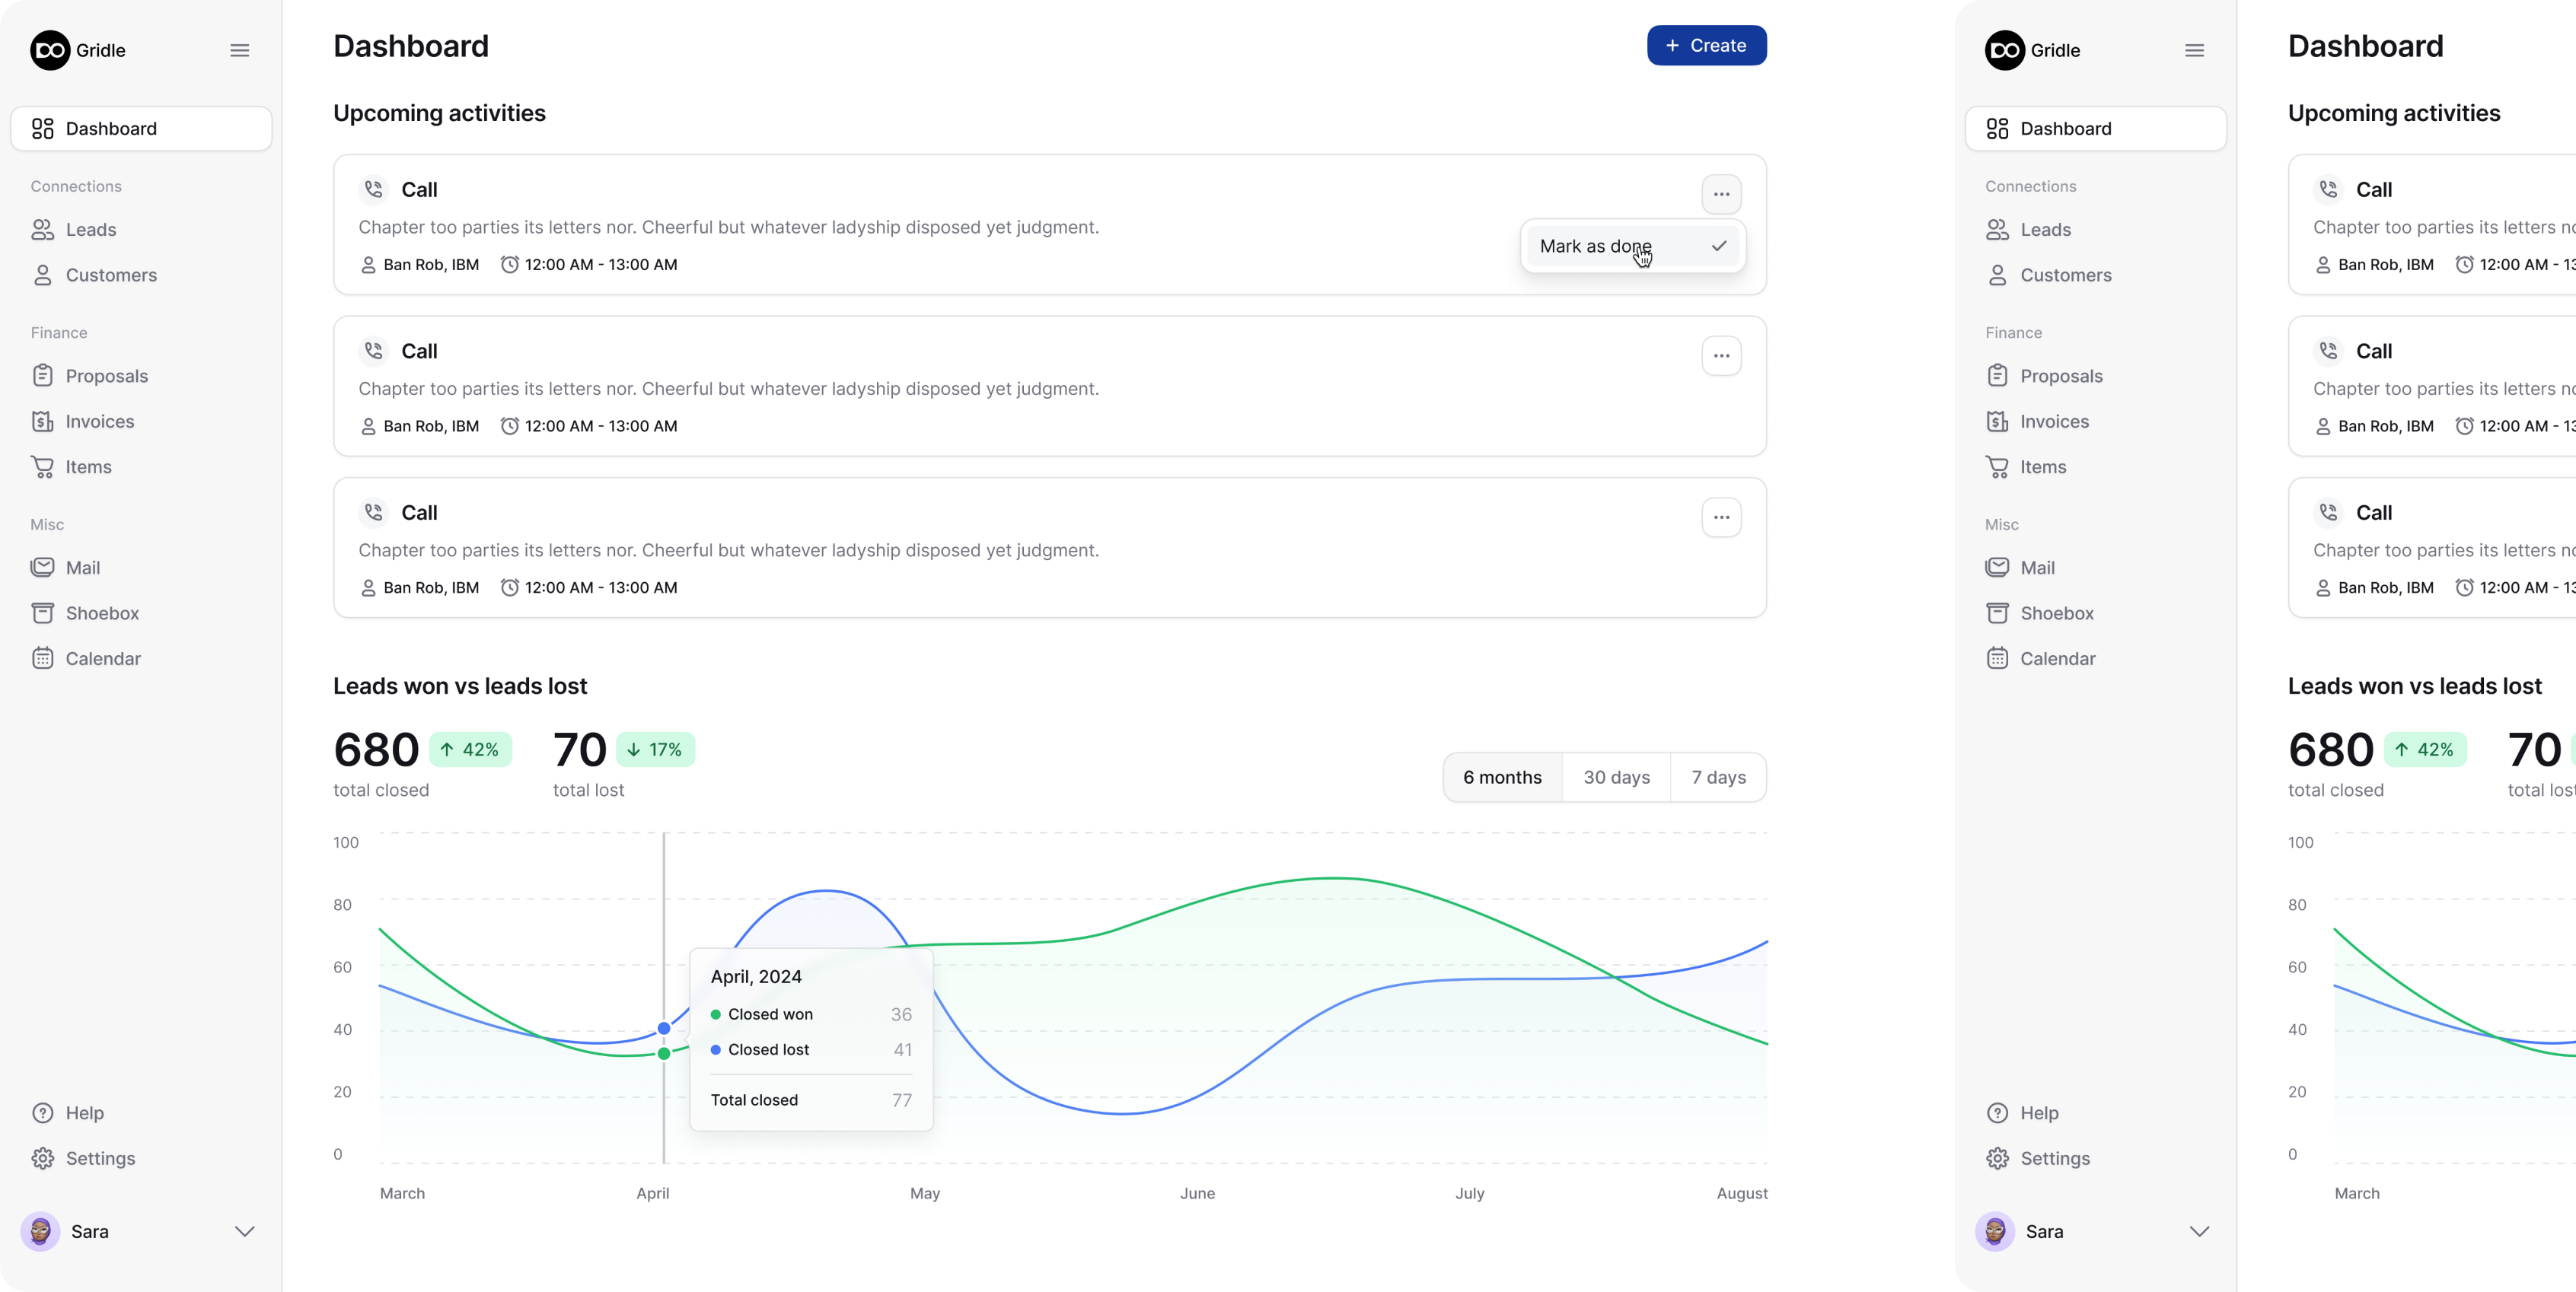
Task: Open options menu of second Call activity
Action: [x=1721, y=356]
